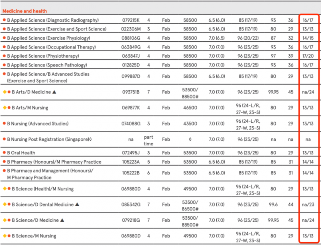Click course code 022306M
The width and height of the screenshot is (321, 247).
[131, 29]
